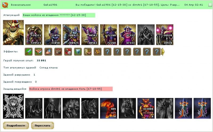
Task: Select attacker unit thumbnail with 539521 troops
Action: (x=34, y=35)
